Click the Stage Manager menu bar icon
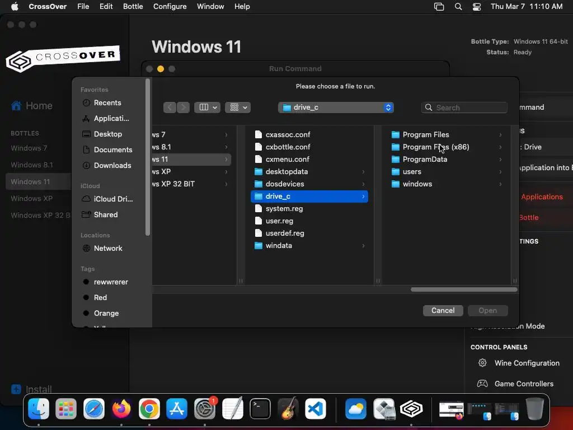Image resolution: width=573 pixels, height=430 pixels. pyautogui.click(x=439, y=7)
